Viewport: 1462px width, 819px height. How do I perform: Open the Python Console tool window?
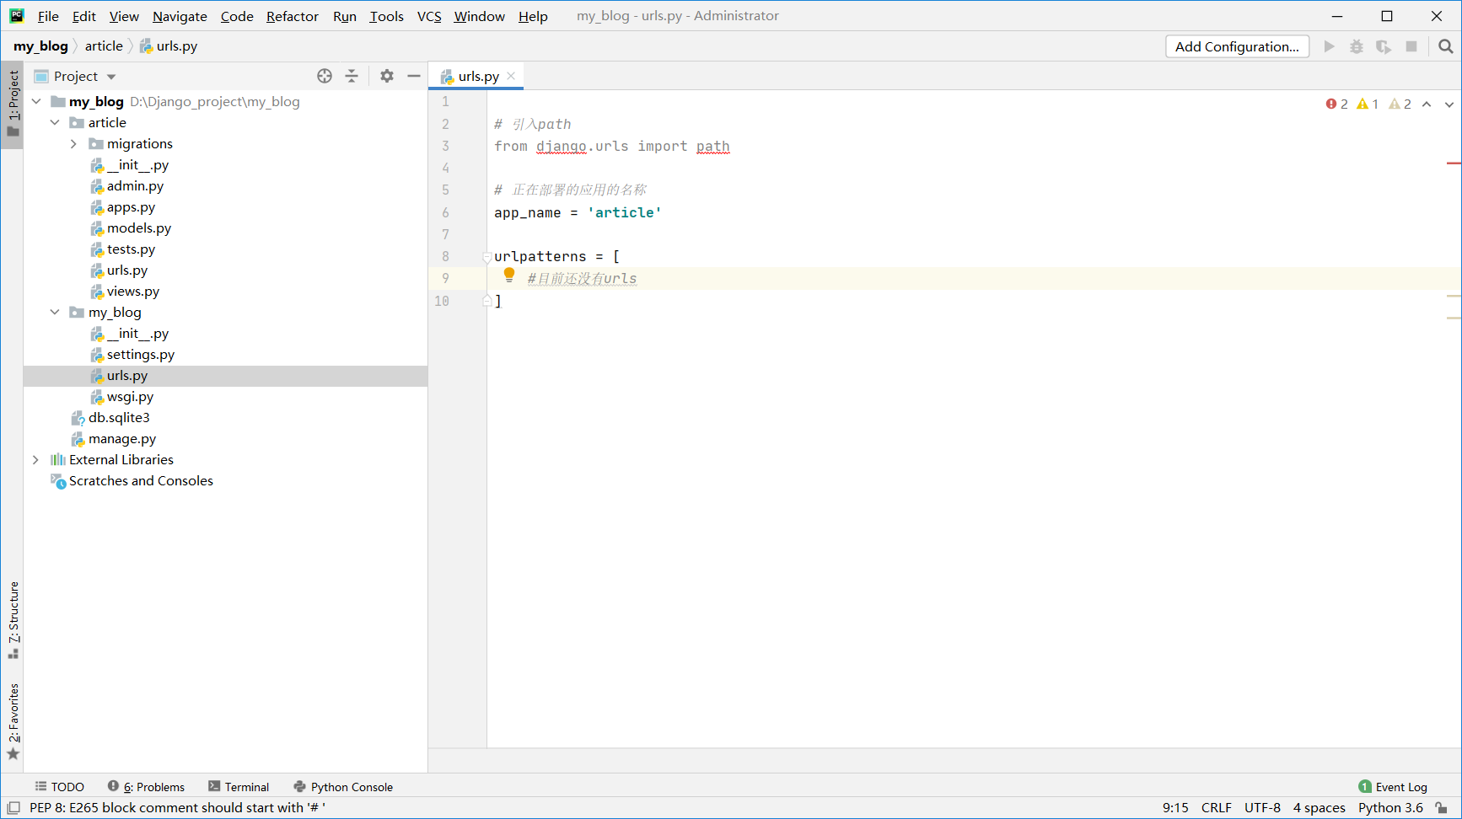343,786
